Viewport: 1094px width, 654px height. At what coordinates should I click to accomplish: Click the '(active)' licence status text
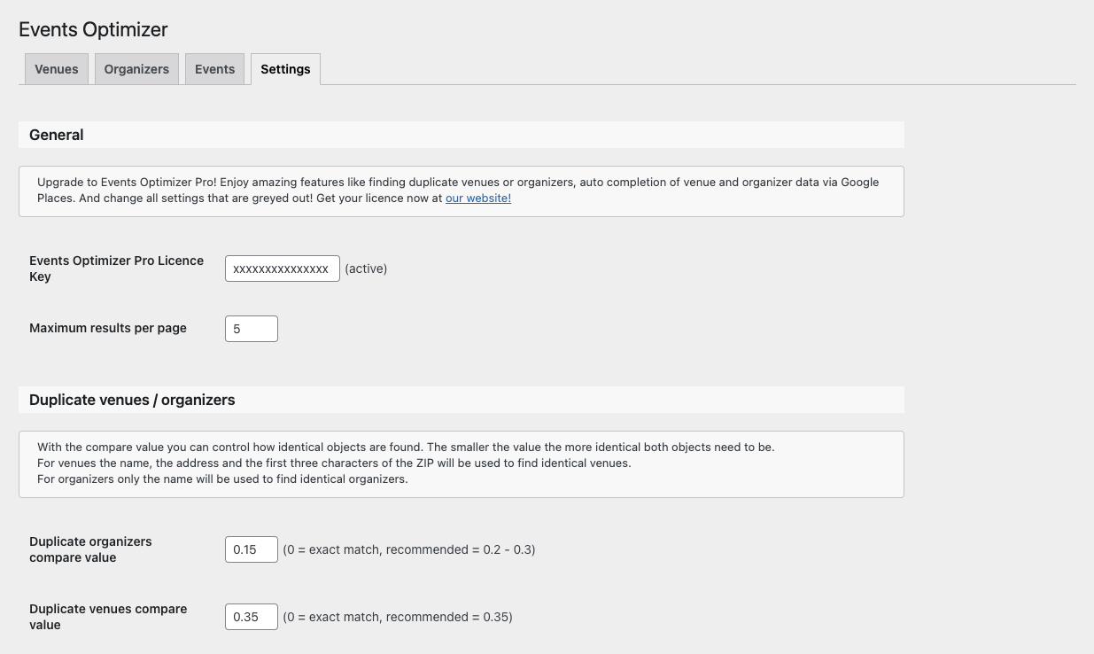(x=366, y=269)
